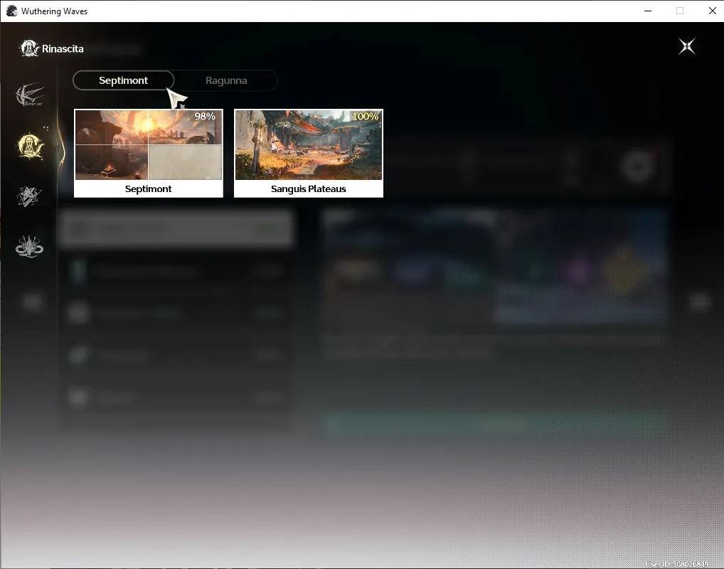Switch to the Ragunna tab
This screenshot has height=569, width=724.
click(x=226, y=80)
